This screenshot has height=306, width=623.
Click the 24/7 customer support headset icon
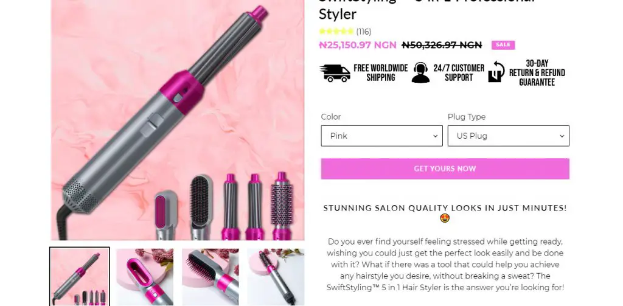[x=420, y=73]
